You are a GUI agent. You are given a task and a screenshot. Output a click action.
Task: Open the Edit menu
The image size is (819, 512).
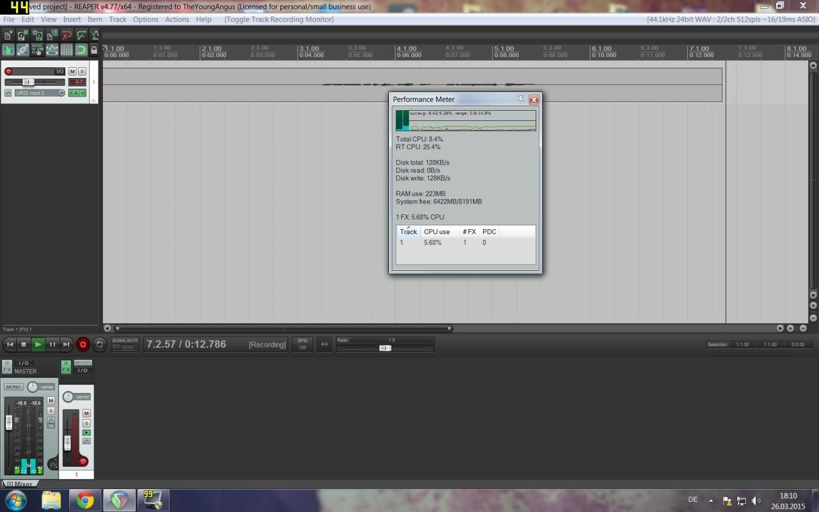pos(28,19)
